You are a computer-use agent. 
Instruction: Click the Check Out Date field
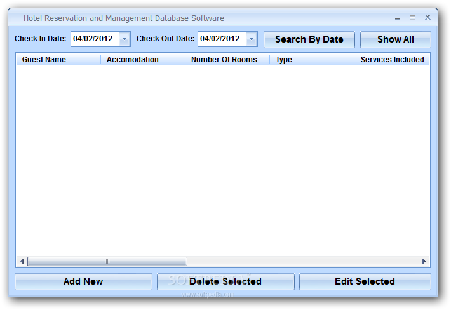(227, 39)
